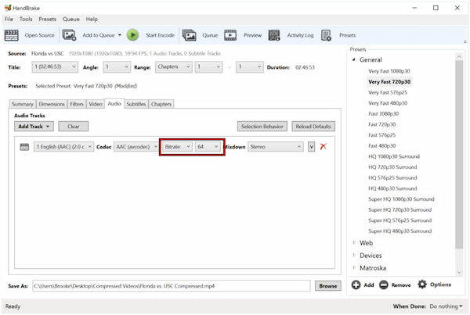
Task: Click the Browse button
Action: pos(328,286)
